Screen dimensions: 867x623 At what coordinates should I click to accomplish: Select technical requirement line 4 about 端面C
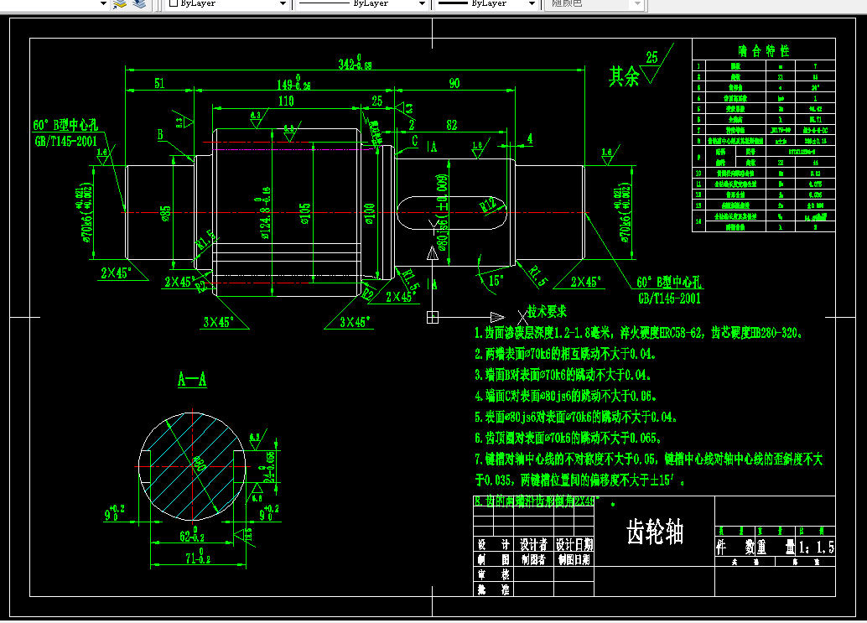(x=566, y=396)
